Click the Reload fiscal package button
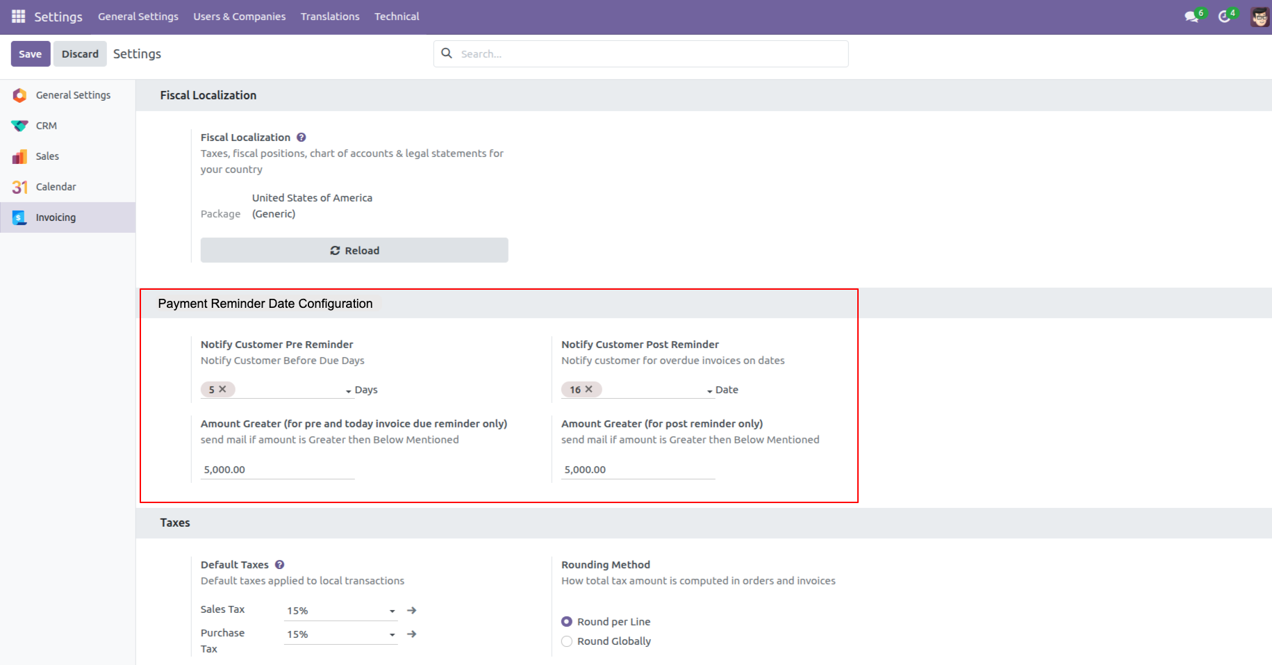Image resolution: width=1272 pixels, height=665 pixels. point(354,250)
